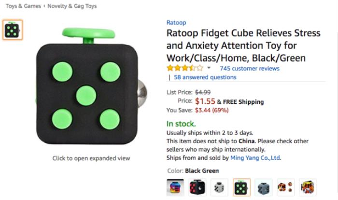Screen dimensions: 338x200
Task: Open the 745 customer reviews link
Action: point(250,68)
